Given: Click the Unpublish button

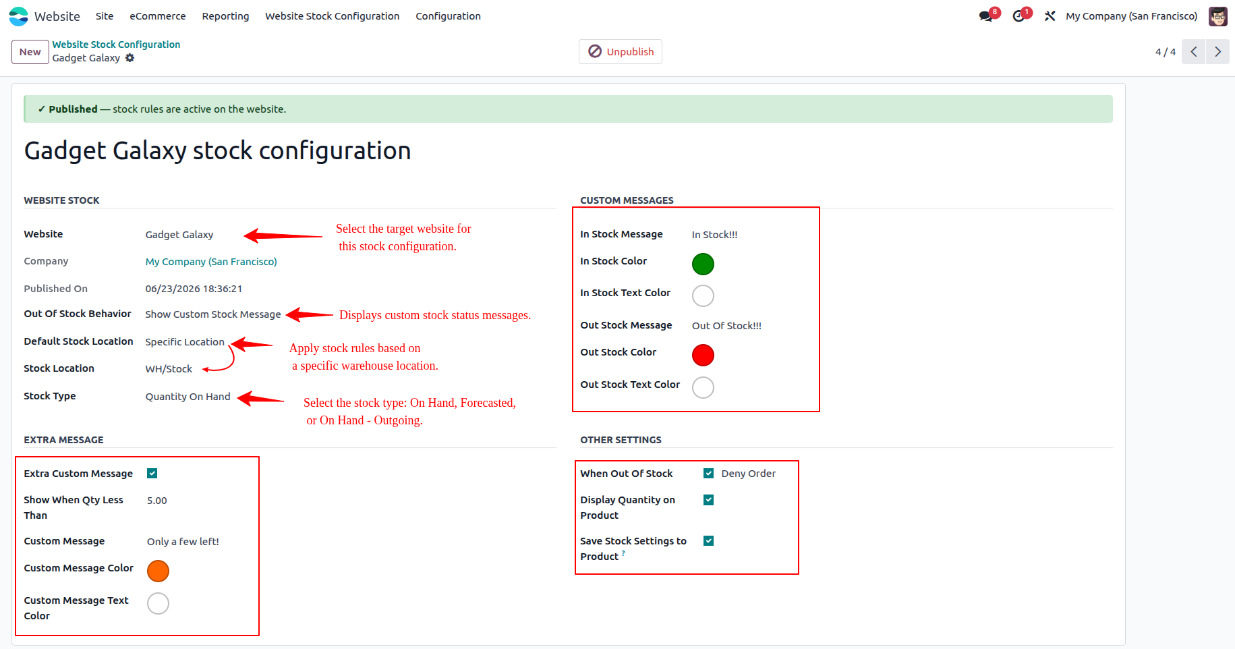Looking at the screenshot, I should pyautogui.click(x=621, y=52).
